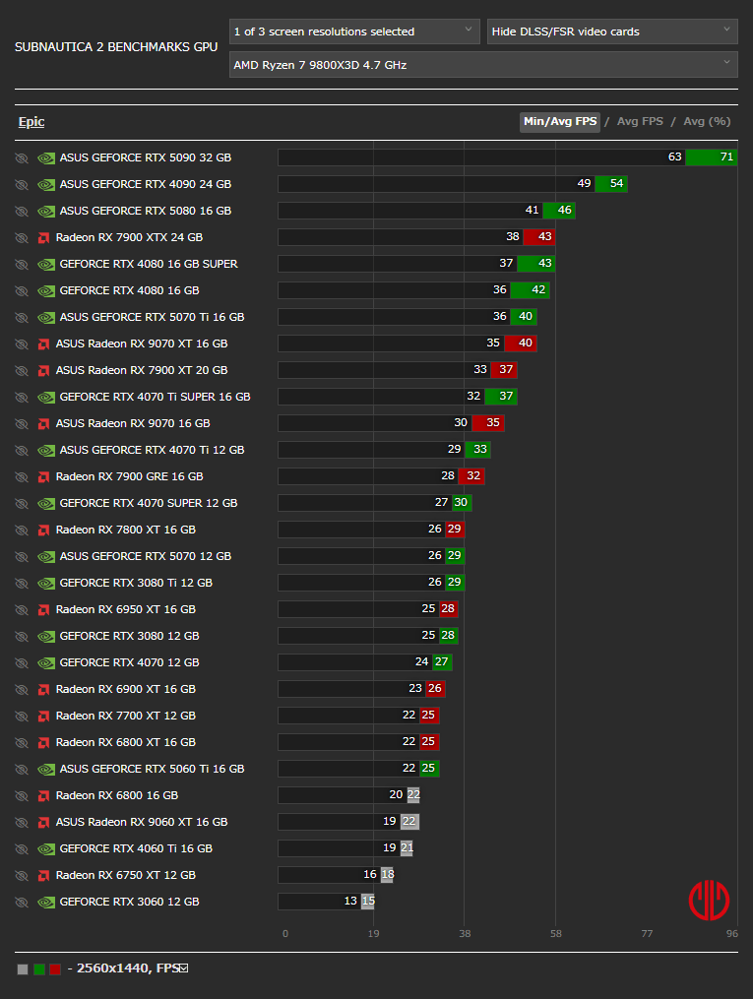This screenshot has height=999, width=753.
Task: Click NVIDIA logo beside GeForce RTX 4080 16 GB
Action: coord(46,291)
